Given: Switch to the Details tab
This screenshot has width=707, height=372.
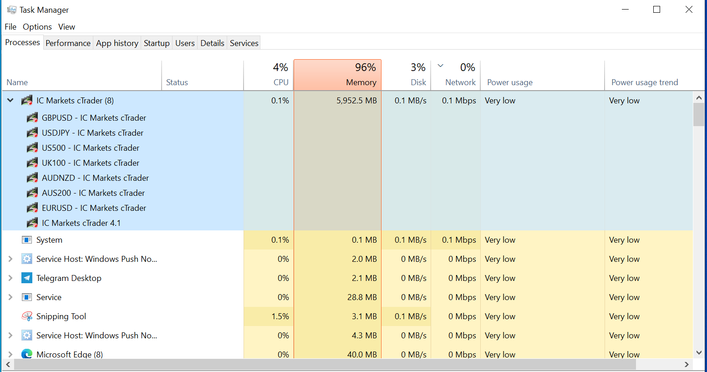Looking at the screenshot, I should tap(212, 43).
